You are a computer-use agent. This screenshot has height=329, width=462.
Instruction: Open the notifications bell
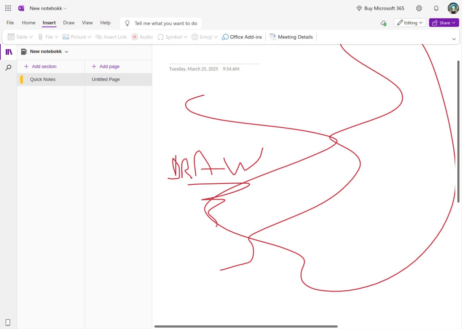pos(436,8)
